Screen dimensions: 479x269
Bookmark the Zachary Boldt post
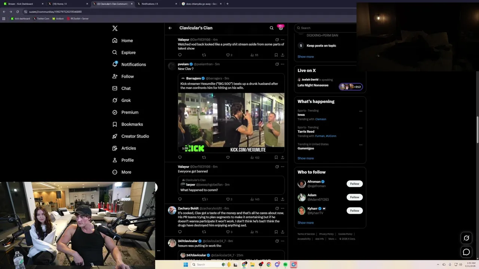[x=276, y=232]
